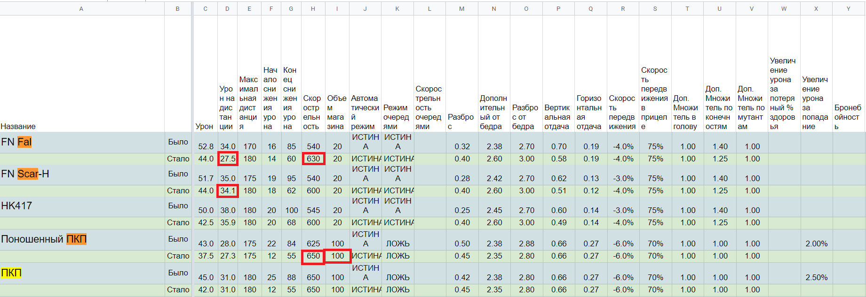Select the horizontal recoil value 0.12
This screenshot has width=866, height=297.
pos(591,190)
